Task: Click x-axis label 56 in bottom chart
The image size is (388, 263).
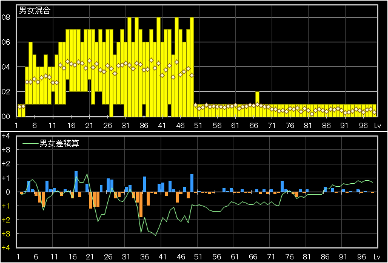Action: point(216,257)
